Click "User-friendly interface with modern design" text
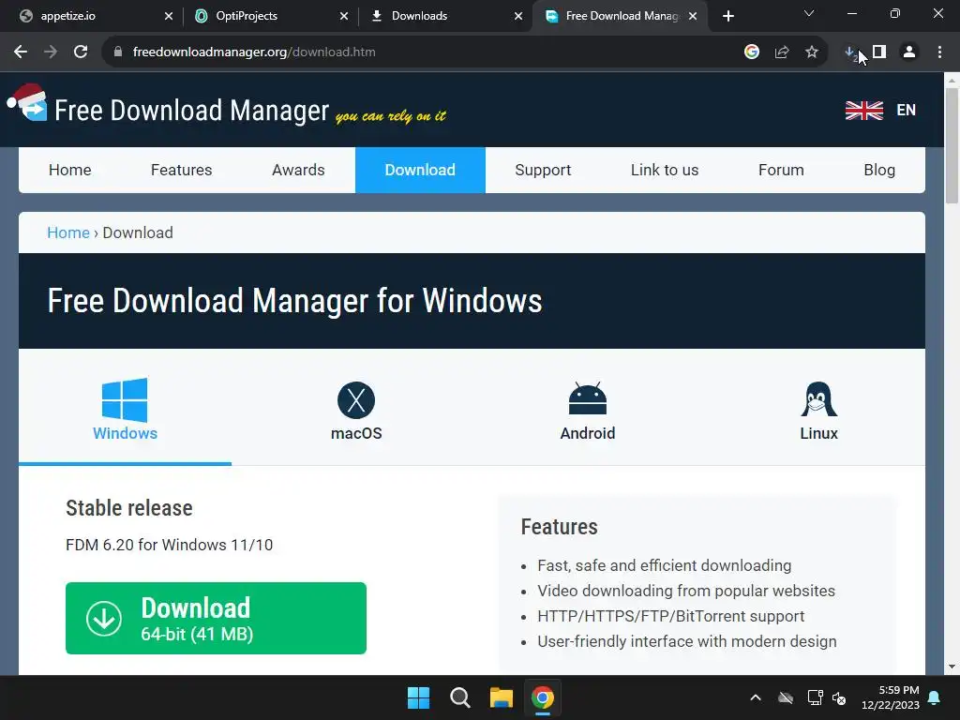Screen dimensions: 960x720 click(x=687, y=641)
